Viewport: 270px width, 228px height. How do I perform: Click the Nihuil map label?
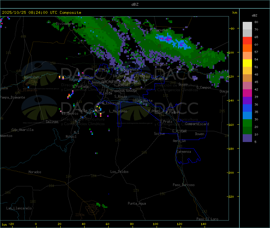click(x=71, y=137)
